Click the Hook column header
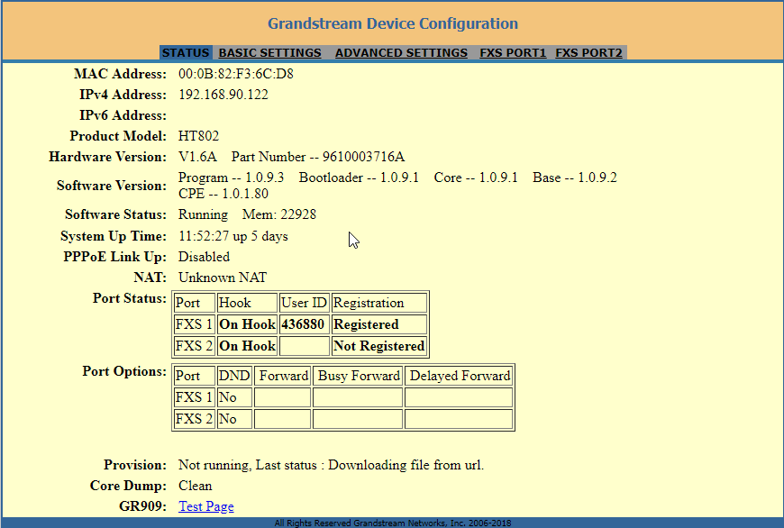The image size is (784, 528). tap(247, 303)
